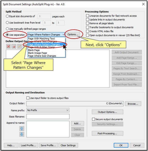Image resolution: width=148 pixels, height=151 pixels.
Task: Check Secure output documents
Action: (x=93, y=119)
